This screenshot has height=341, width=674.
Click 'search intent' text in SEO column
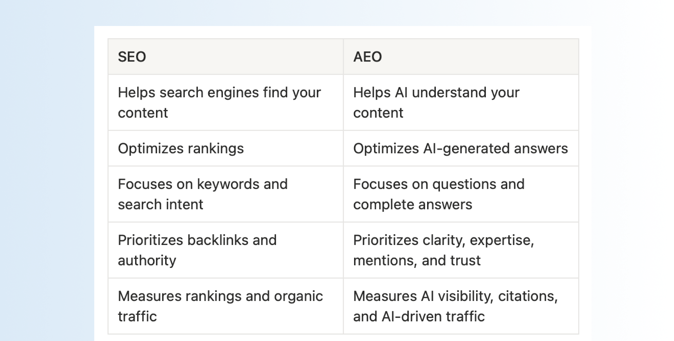point(161,204)
